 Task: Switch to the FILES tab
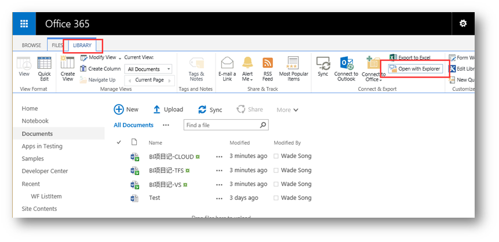click(57, 46)
